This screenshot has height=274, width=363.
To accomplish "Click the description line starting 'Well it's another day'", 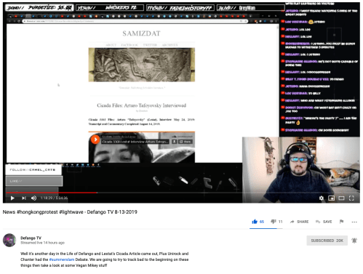I will (x=105, y=254).
